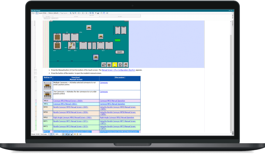Click the Sequence arrow button in bottom image row

pos(104,65)
